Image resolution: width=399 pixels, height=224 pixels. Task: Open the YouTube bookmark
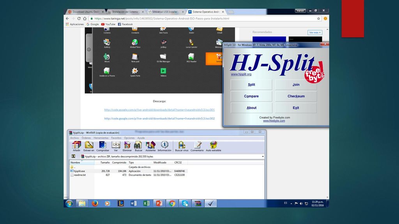tap(108, 24)
